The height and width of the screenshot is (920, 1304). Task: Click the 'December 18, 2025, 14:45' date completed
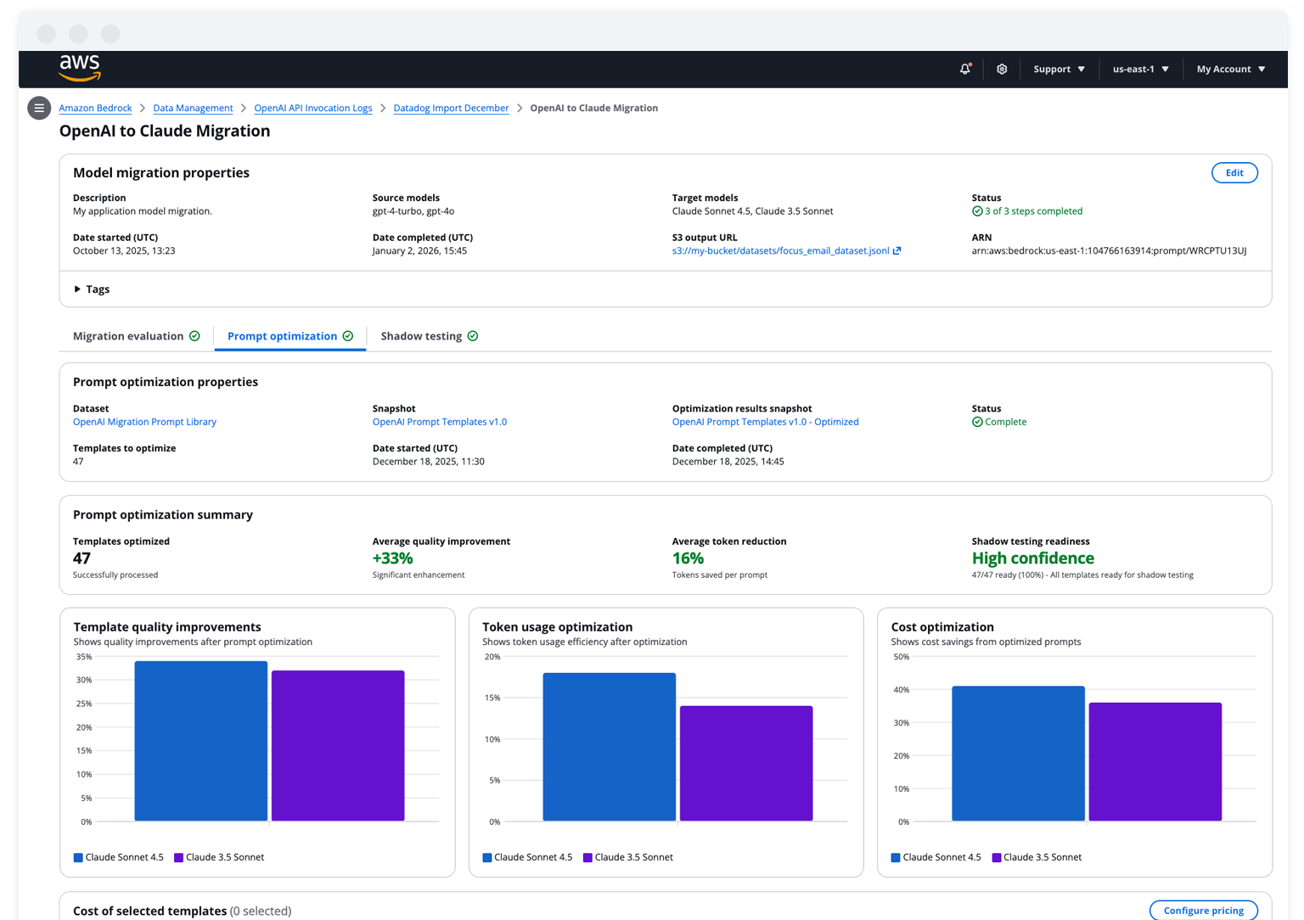(728, 462)
